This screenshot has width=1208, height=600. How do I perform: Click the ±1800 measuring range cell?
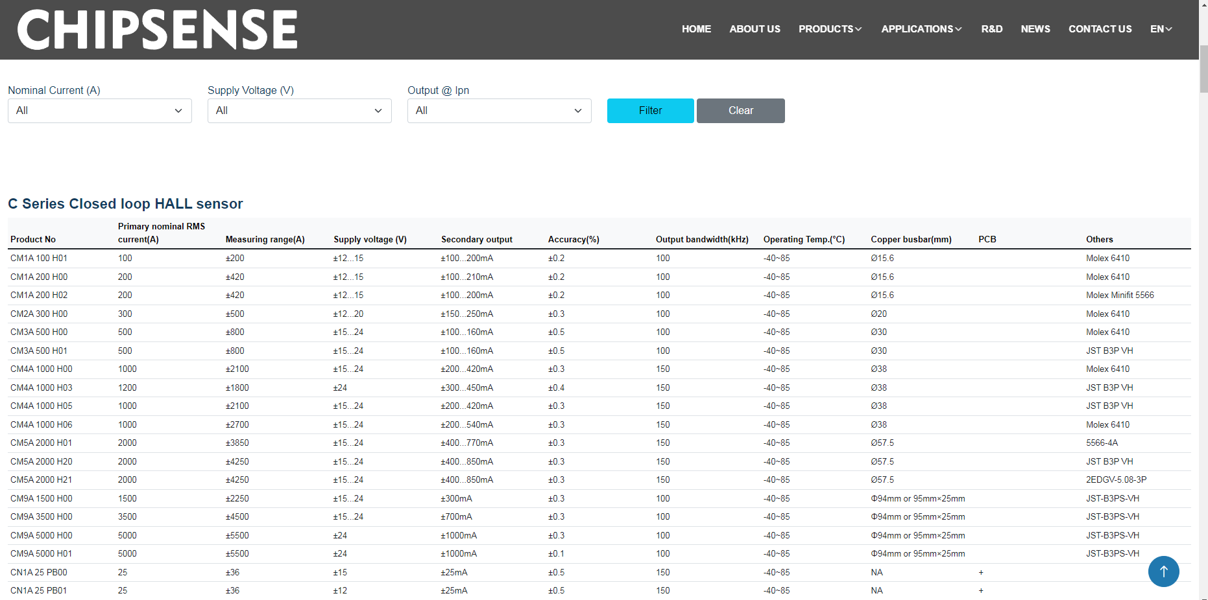(x=237, y=387)
